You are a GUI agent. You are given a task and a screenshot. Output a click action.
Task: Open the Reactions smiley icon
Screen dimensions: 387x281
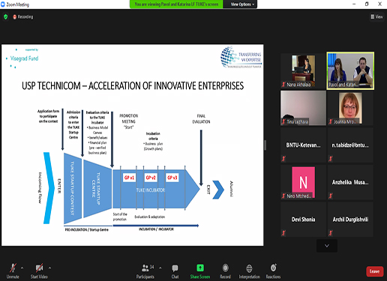[x=273, y=268]
